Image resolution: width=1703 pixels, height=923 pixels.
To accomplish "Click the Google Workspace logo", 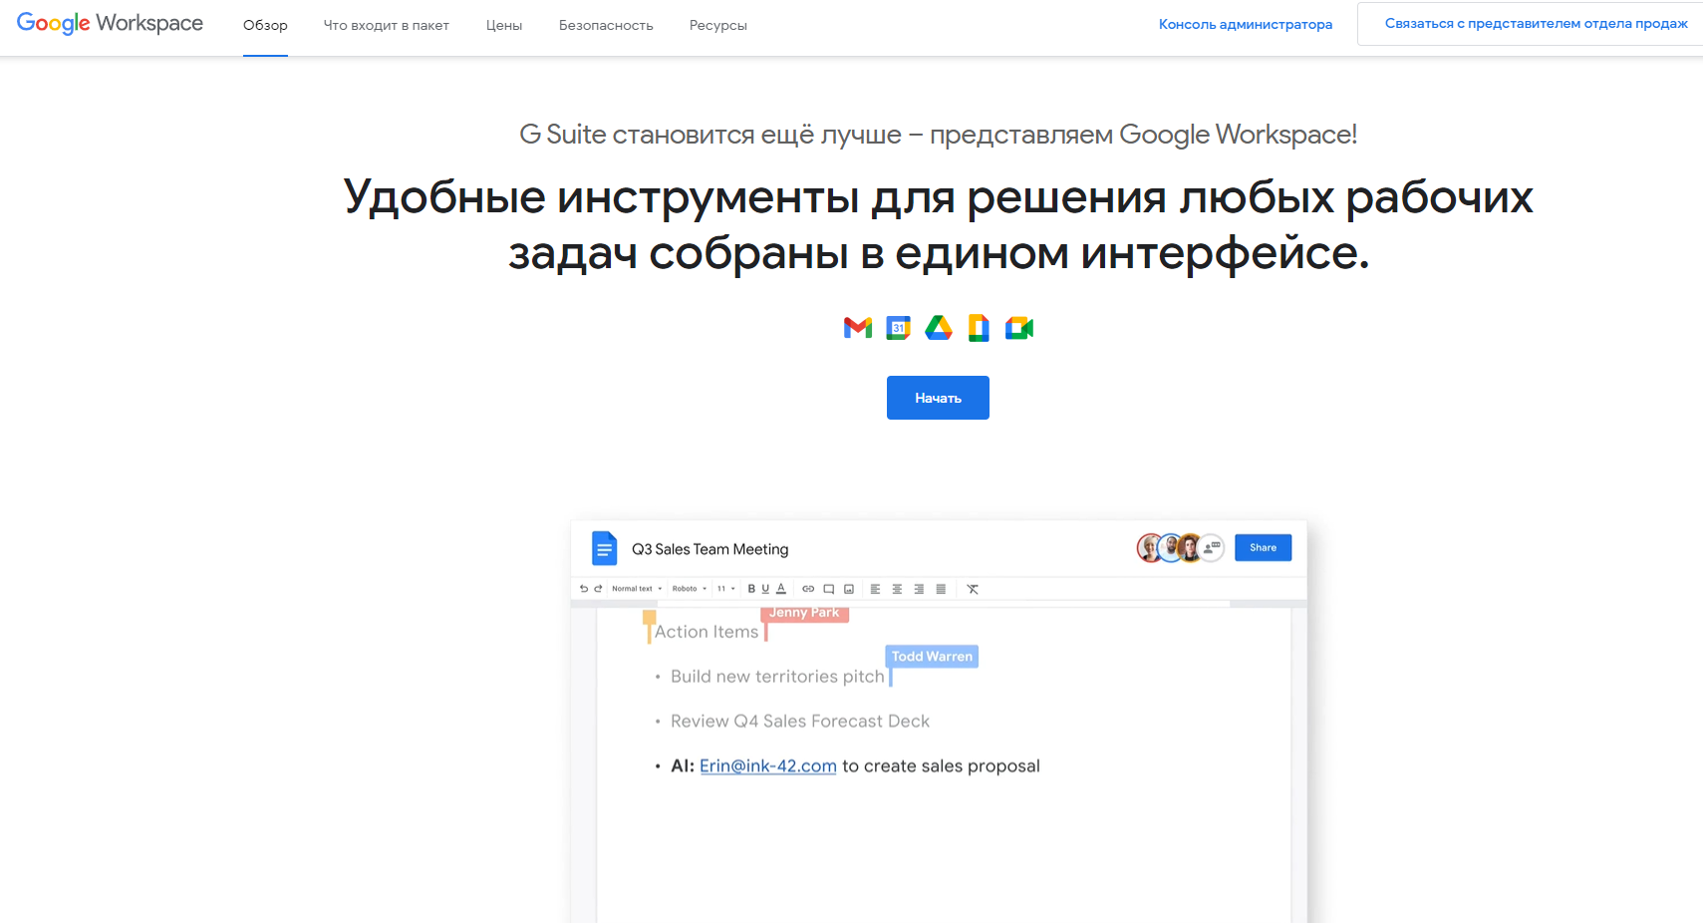I will coord(110,23).
